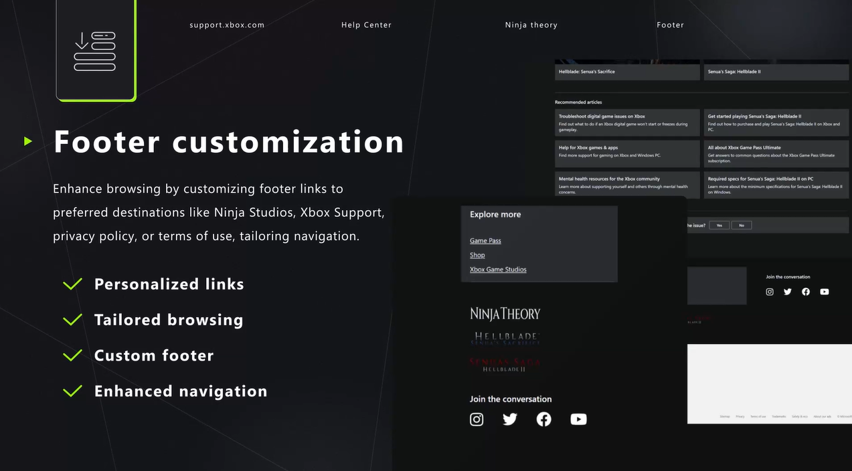
Task: Click the green checkmark beside Personalized links
Action: (x=72, y=284)
